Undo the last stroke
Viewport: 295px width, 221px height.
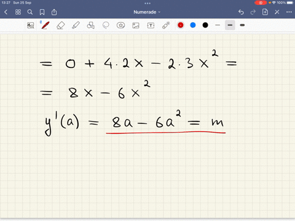pyautogui.click(x=241, y=12)
